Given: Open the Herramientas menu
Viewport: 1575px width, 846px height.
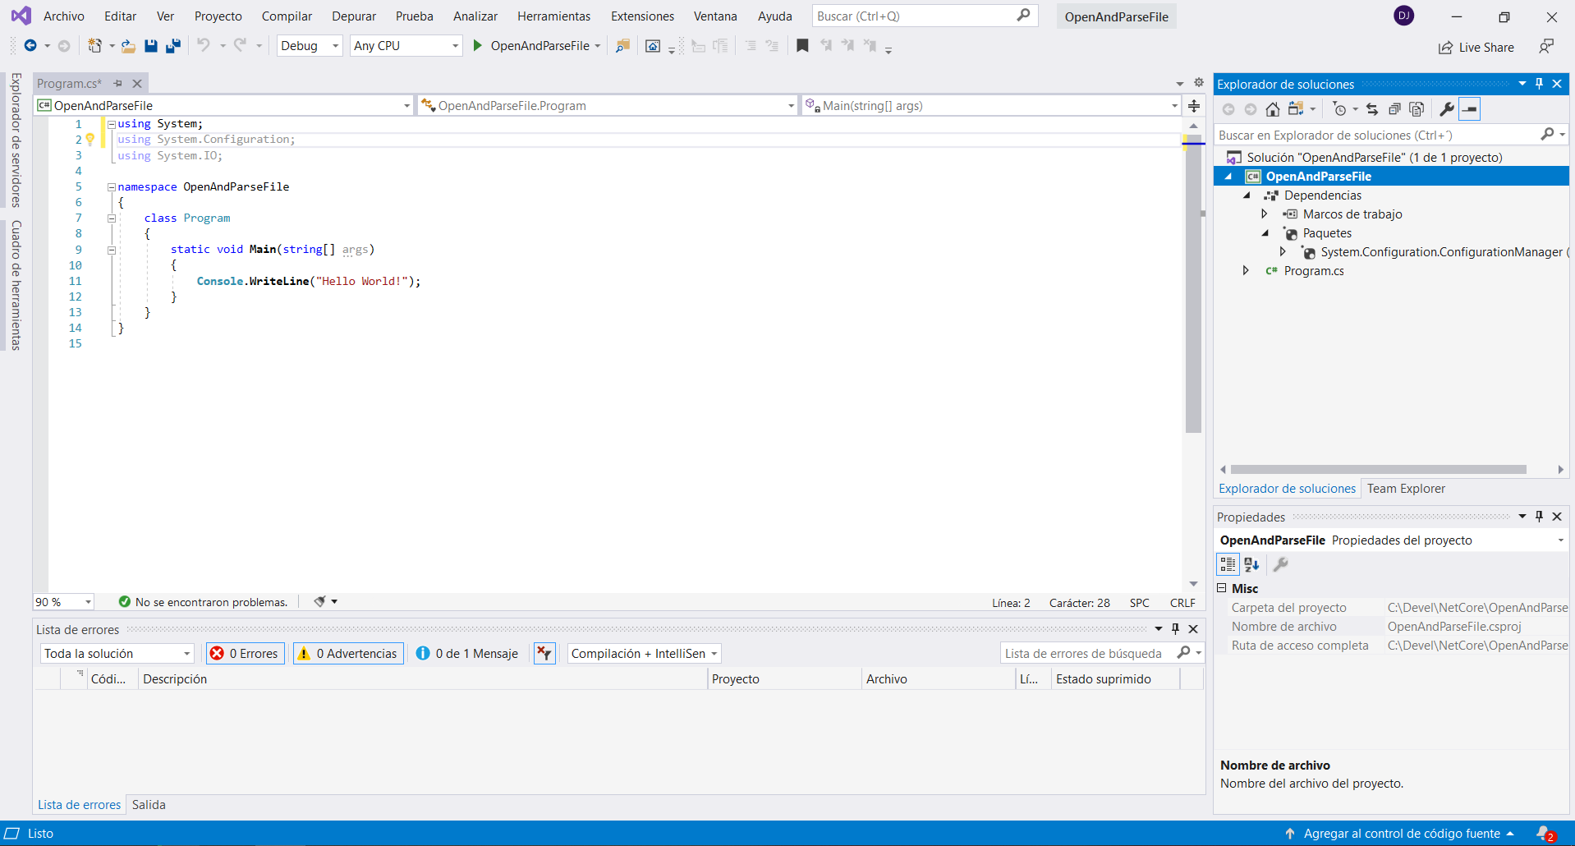Looking at the screenshot, I should point(553,16).
